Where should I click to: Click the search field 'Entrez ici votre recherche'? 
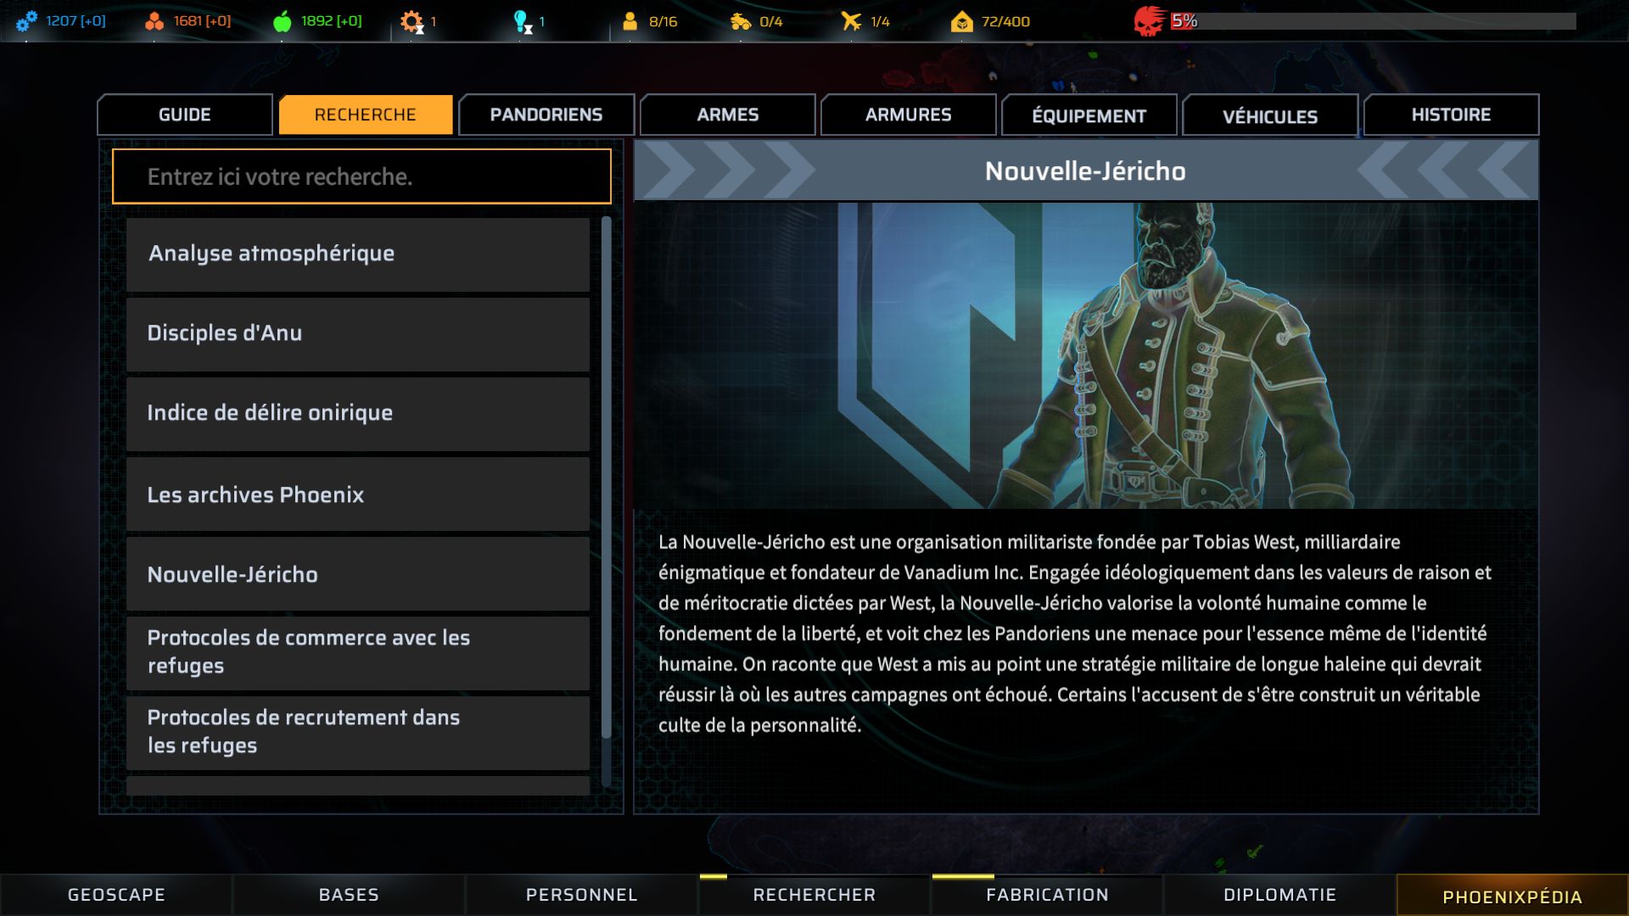click(361, 176)
